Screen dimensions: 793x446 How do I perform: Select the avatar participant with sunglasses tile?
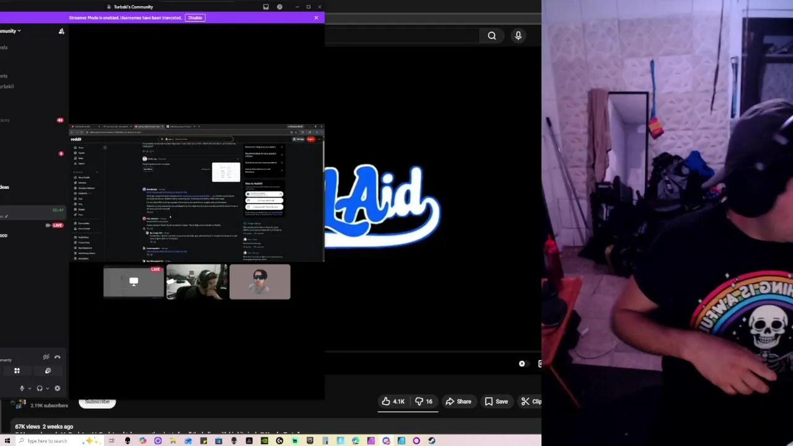point(260,282)
